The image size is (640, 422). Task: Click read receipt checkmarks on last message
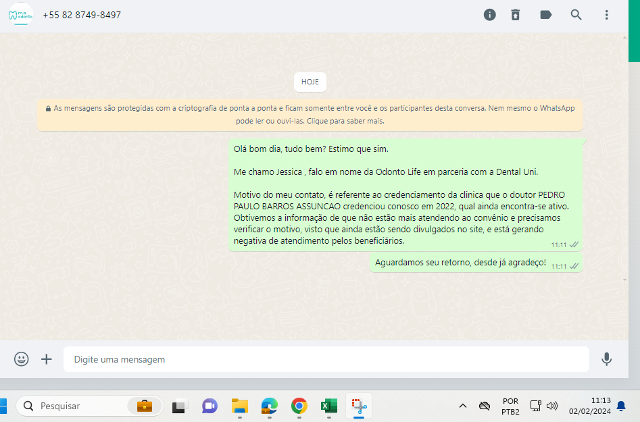(574, 266)
